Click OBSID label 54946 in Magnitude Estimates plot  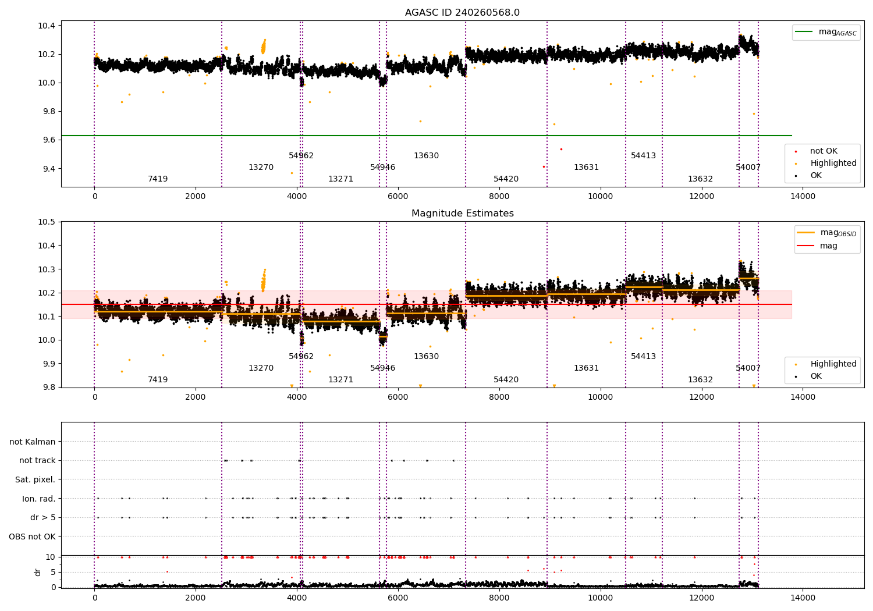click(x=382, y=368)
